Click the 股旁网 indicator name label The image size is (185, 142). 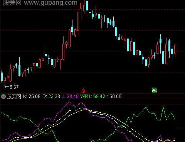tap(14, 96)
